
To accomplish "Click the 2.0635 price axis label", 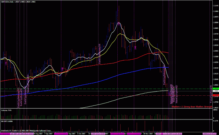I will (216, 40).
